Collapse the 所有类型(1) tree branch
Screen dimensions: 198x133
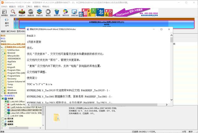coord(2,96)
